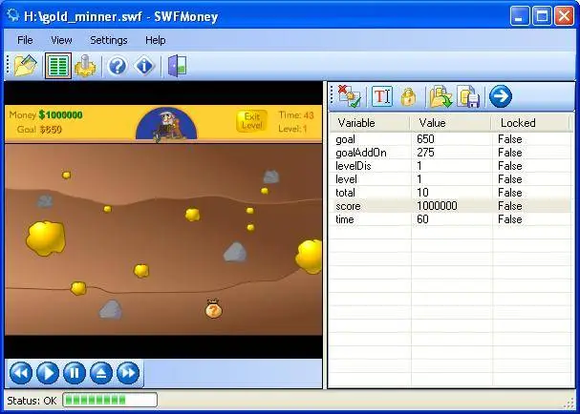Click the T text edit value icon

pyautogui.click(x=382, y=96)
